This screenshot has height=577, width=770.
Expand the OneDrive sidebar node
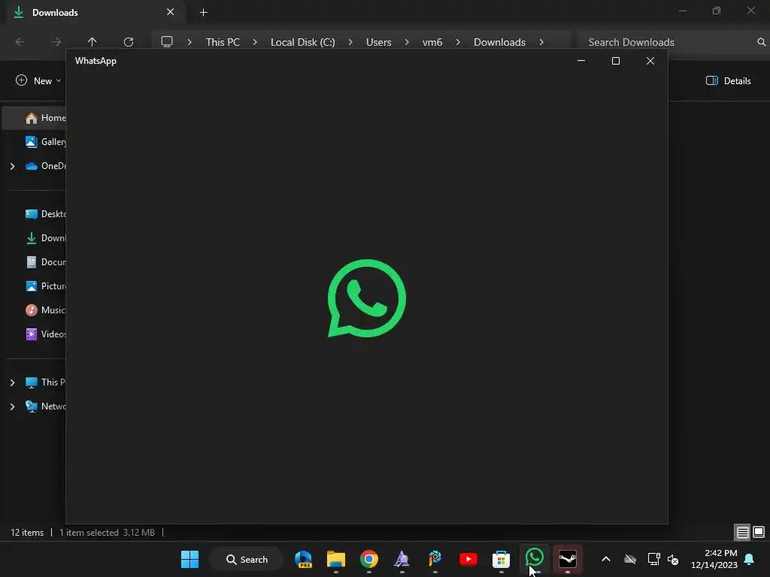(12, 166)
